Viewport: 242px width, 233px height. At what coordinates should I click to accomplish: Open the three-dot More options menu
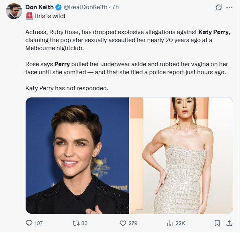[x=230, y=7]
